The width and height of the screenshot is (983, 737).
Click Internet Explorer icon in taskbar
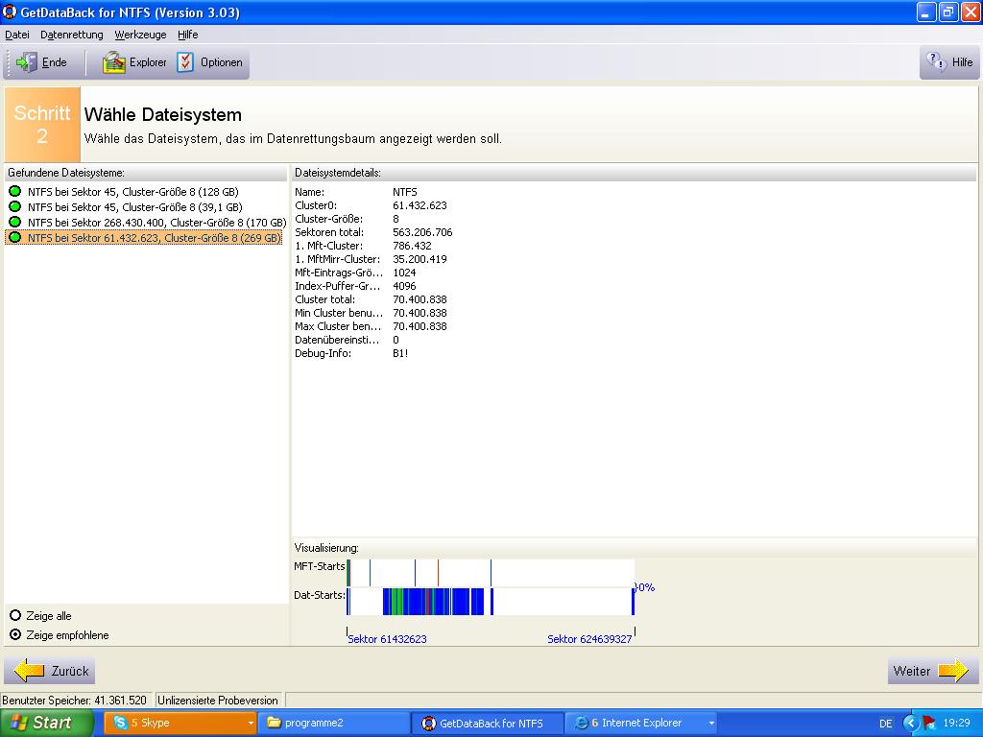(582, 723)
